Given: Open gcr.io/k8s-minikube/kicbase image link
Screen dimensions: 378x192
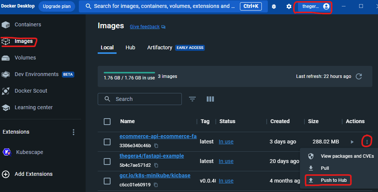Looking at the screenshot, I should (155, 176).
